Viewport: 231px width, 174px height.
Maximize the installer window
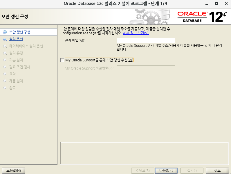(x=216, y=3)
